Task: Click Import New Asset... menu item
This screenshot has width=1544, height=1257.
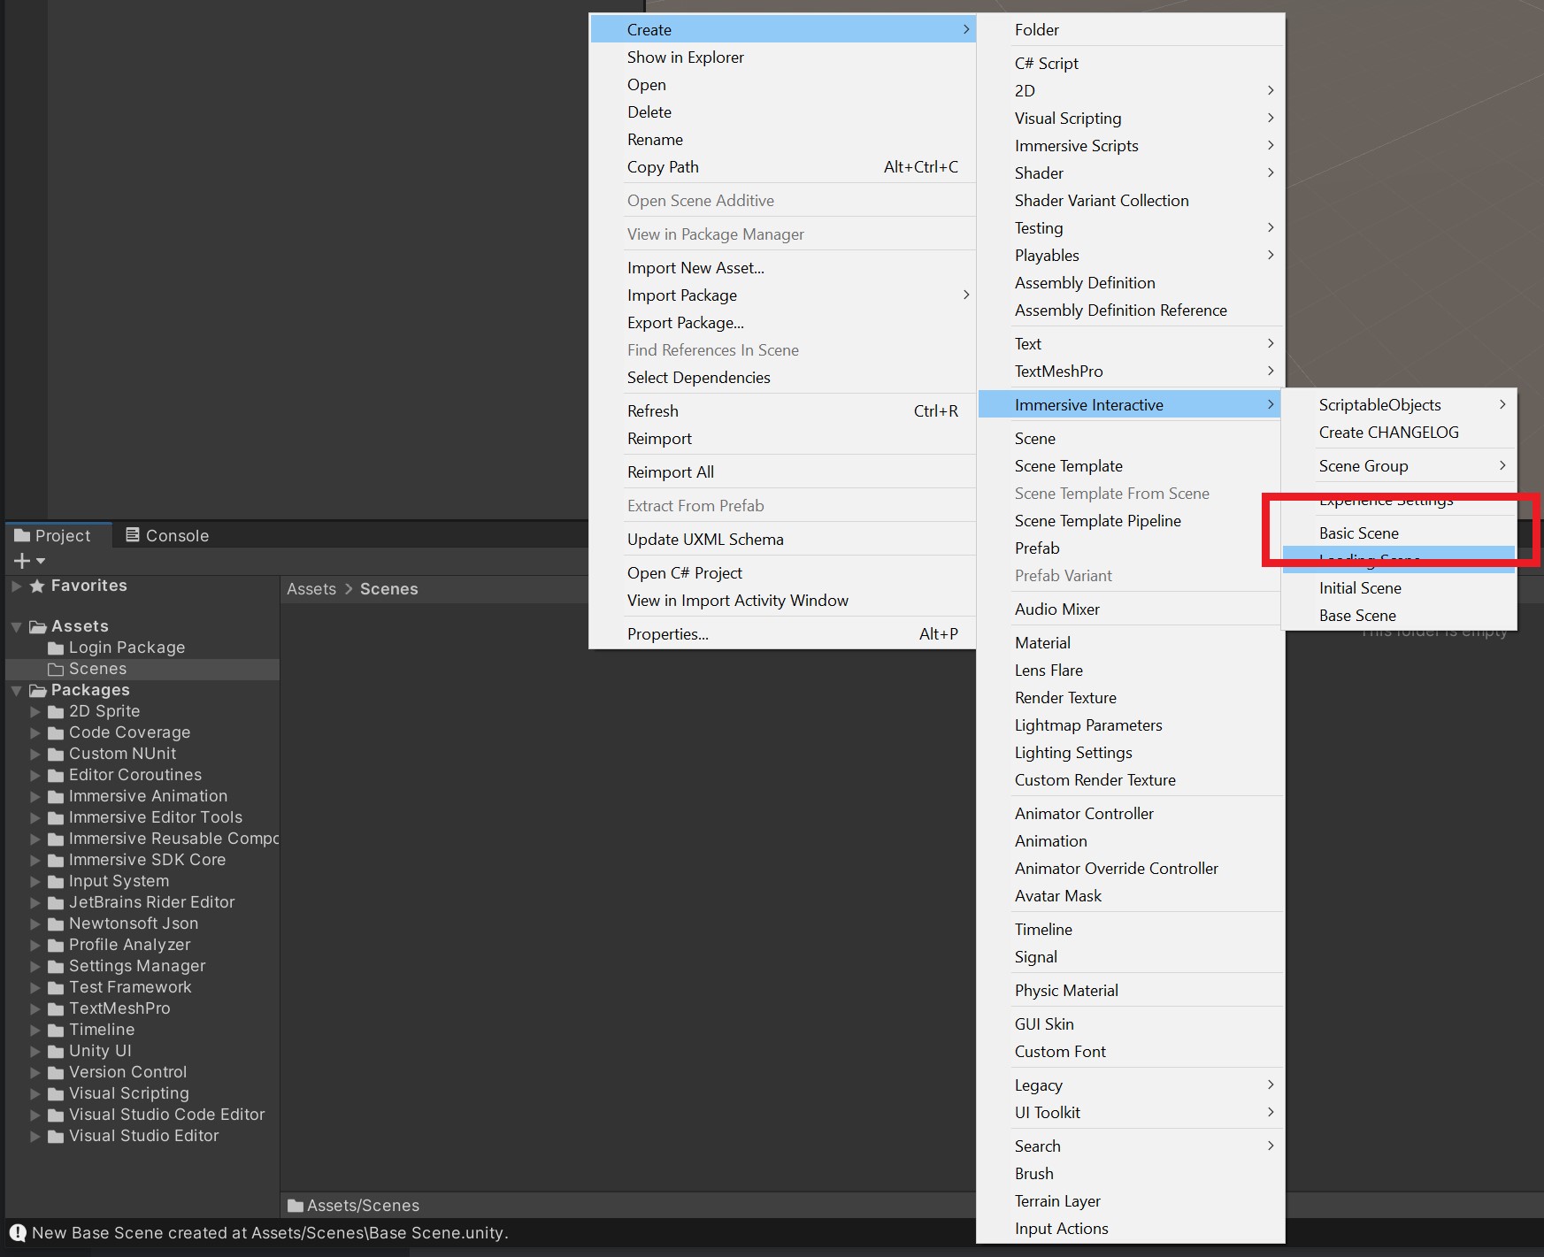Action: coord(782,268)
